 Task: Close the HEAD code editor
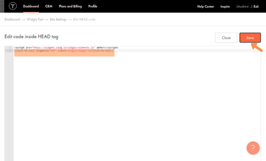click(226, 38)
